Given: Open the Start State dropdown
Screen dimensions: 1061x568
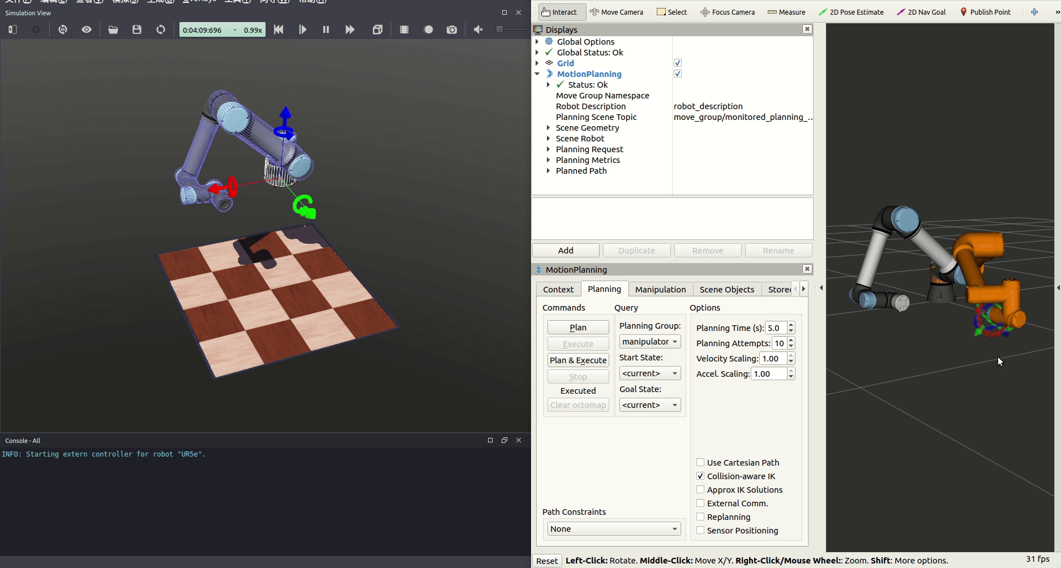Looking at the screenshot, I should click(x=650, y=373).
